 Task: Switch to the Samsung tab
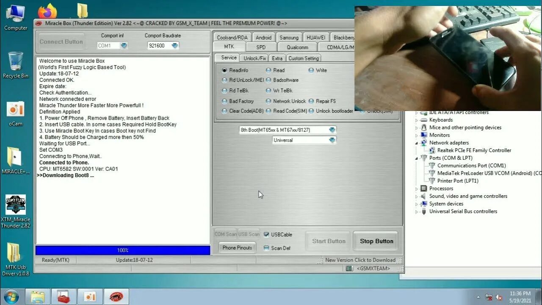(289, 37)
